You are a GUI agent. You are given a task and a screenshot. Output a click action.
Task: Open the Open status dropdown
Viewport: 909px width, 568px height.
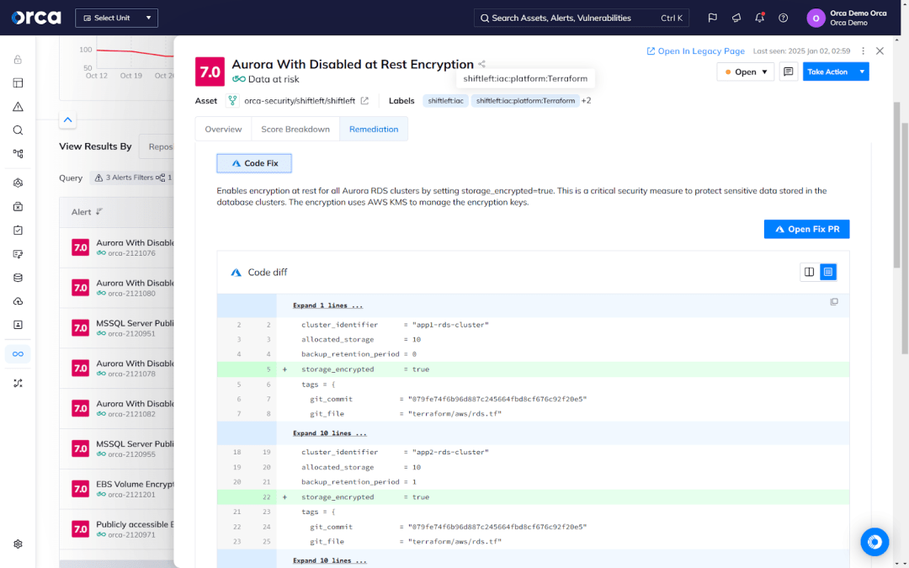point(746,72)
